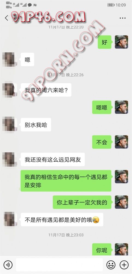Open the three-dot chat options menu

tap(123, 18)
